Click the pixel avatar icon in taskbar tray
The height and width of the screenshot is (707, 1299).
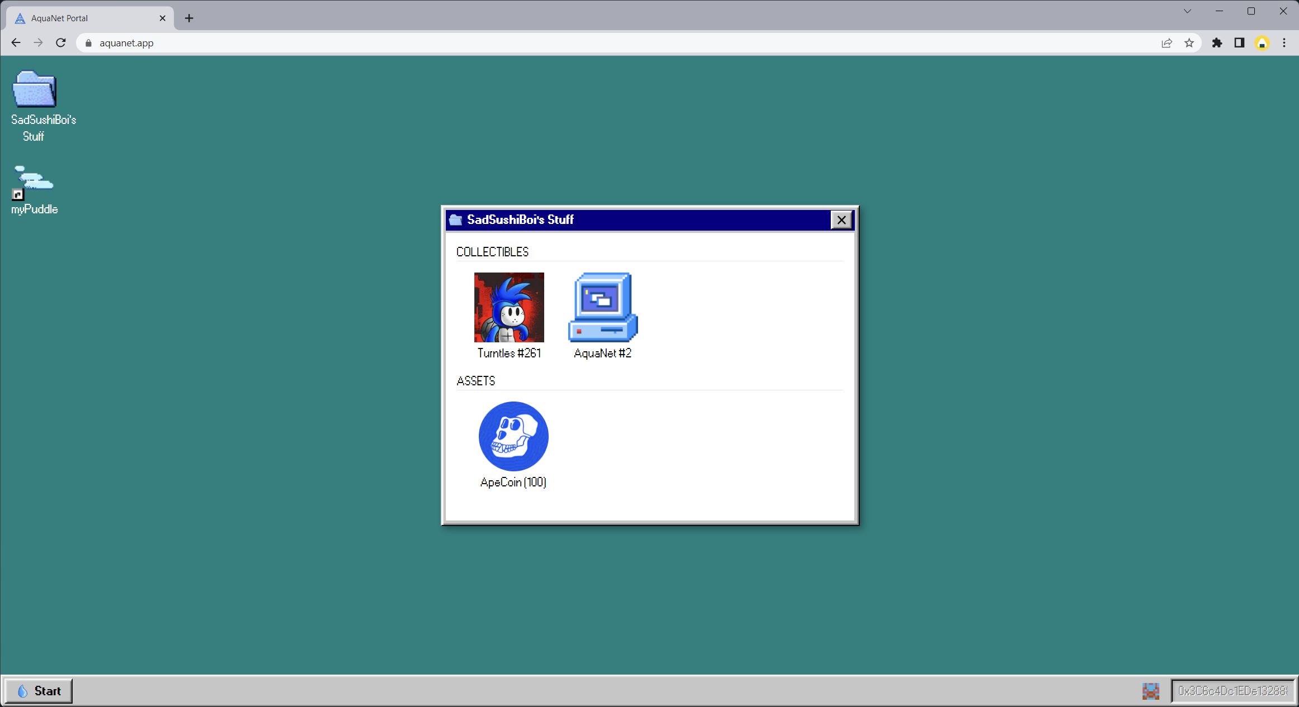(1151, 691)
